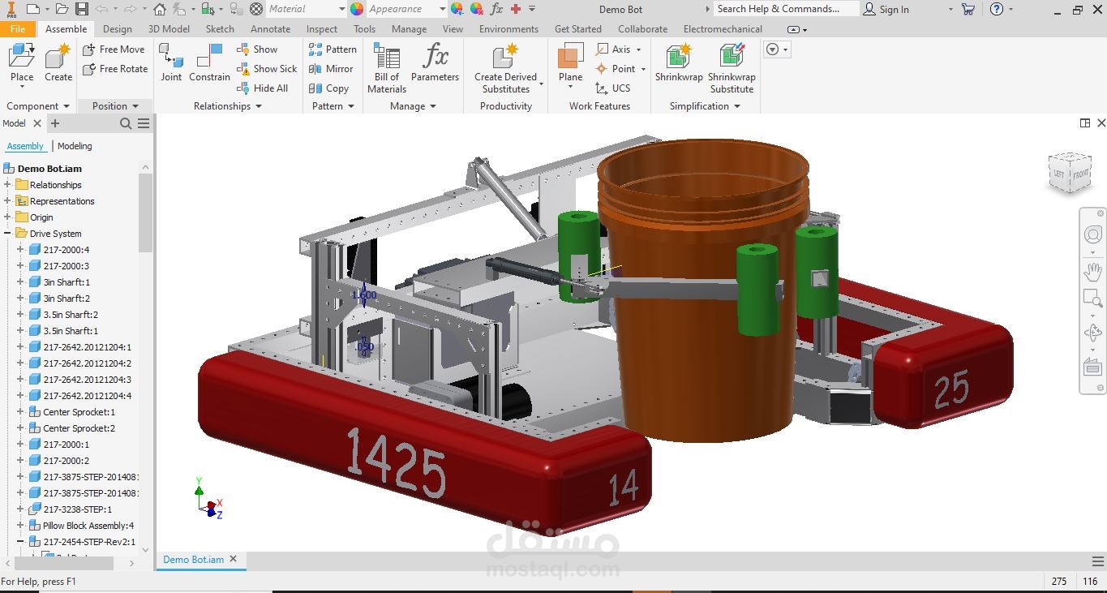The height and width of the screenshot is (593, 1107).
Task: Click the Sign In button
Action: pyautogui.click(x=886, y=10)
